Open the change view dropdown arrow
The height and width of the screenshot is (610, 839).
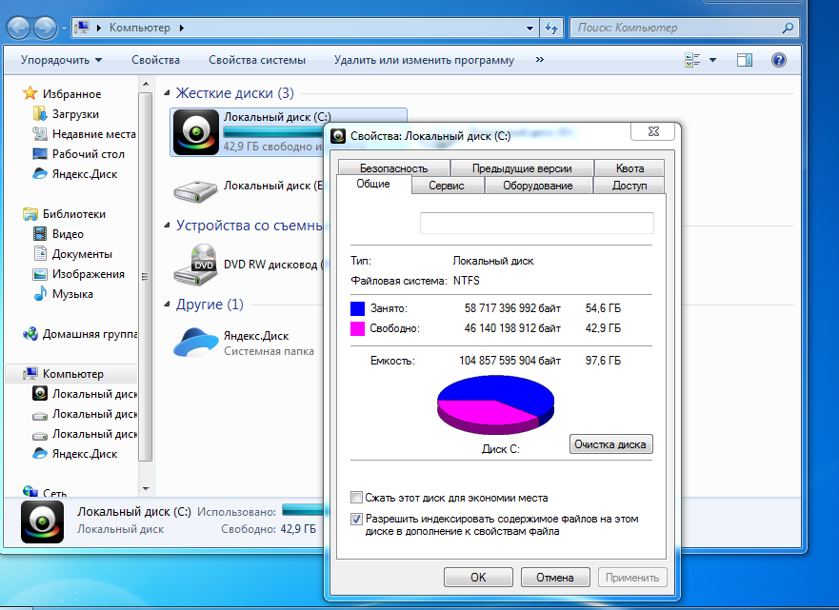[x=713, y=60]
